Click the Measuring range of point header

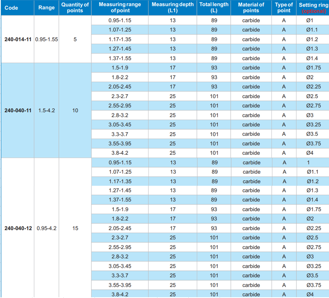[x=120, y=8]
